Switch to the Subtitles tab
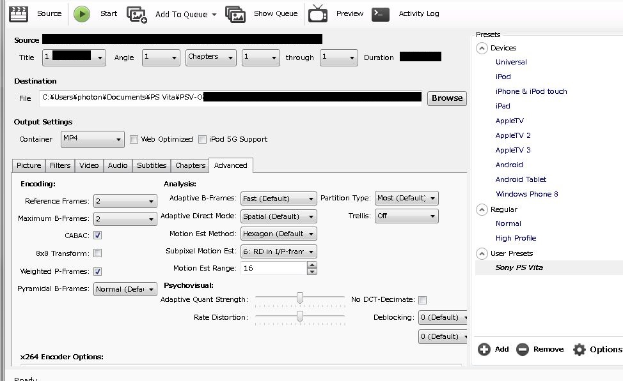This screenshot has width=623, height=381. tap(152, 166)
